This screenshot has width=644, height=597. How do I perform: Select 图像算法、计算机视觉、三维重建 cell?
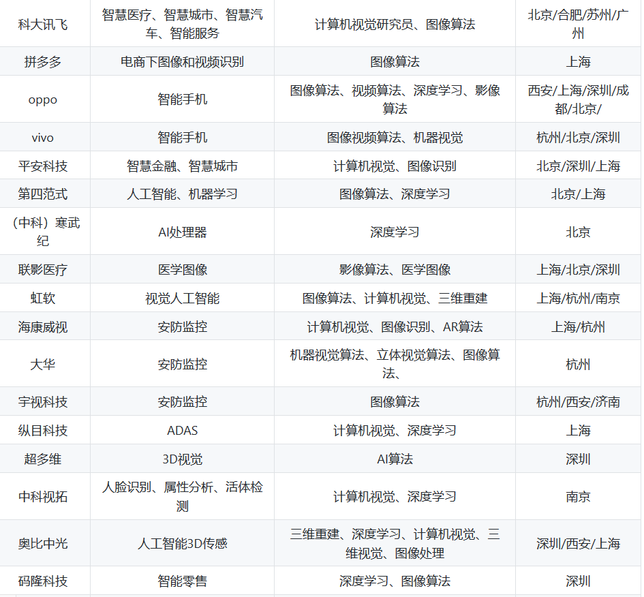(395, 298)
